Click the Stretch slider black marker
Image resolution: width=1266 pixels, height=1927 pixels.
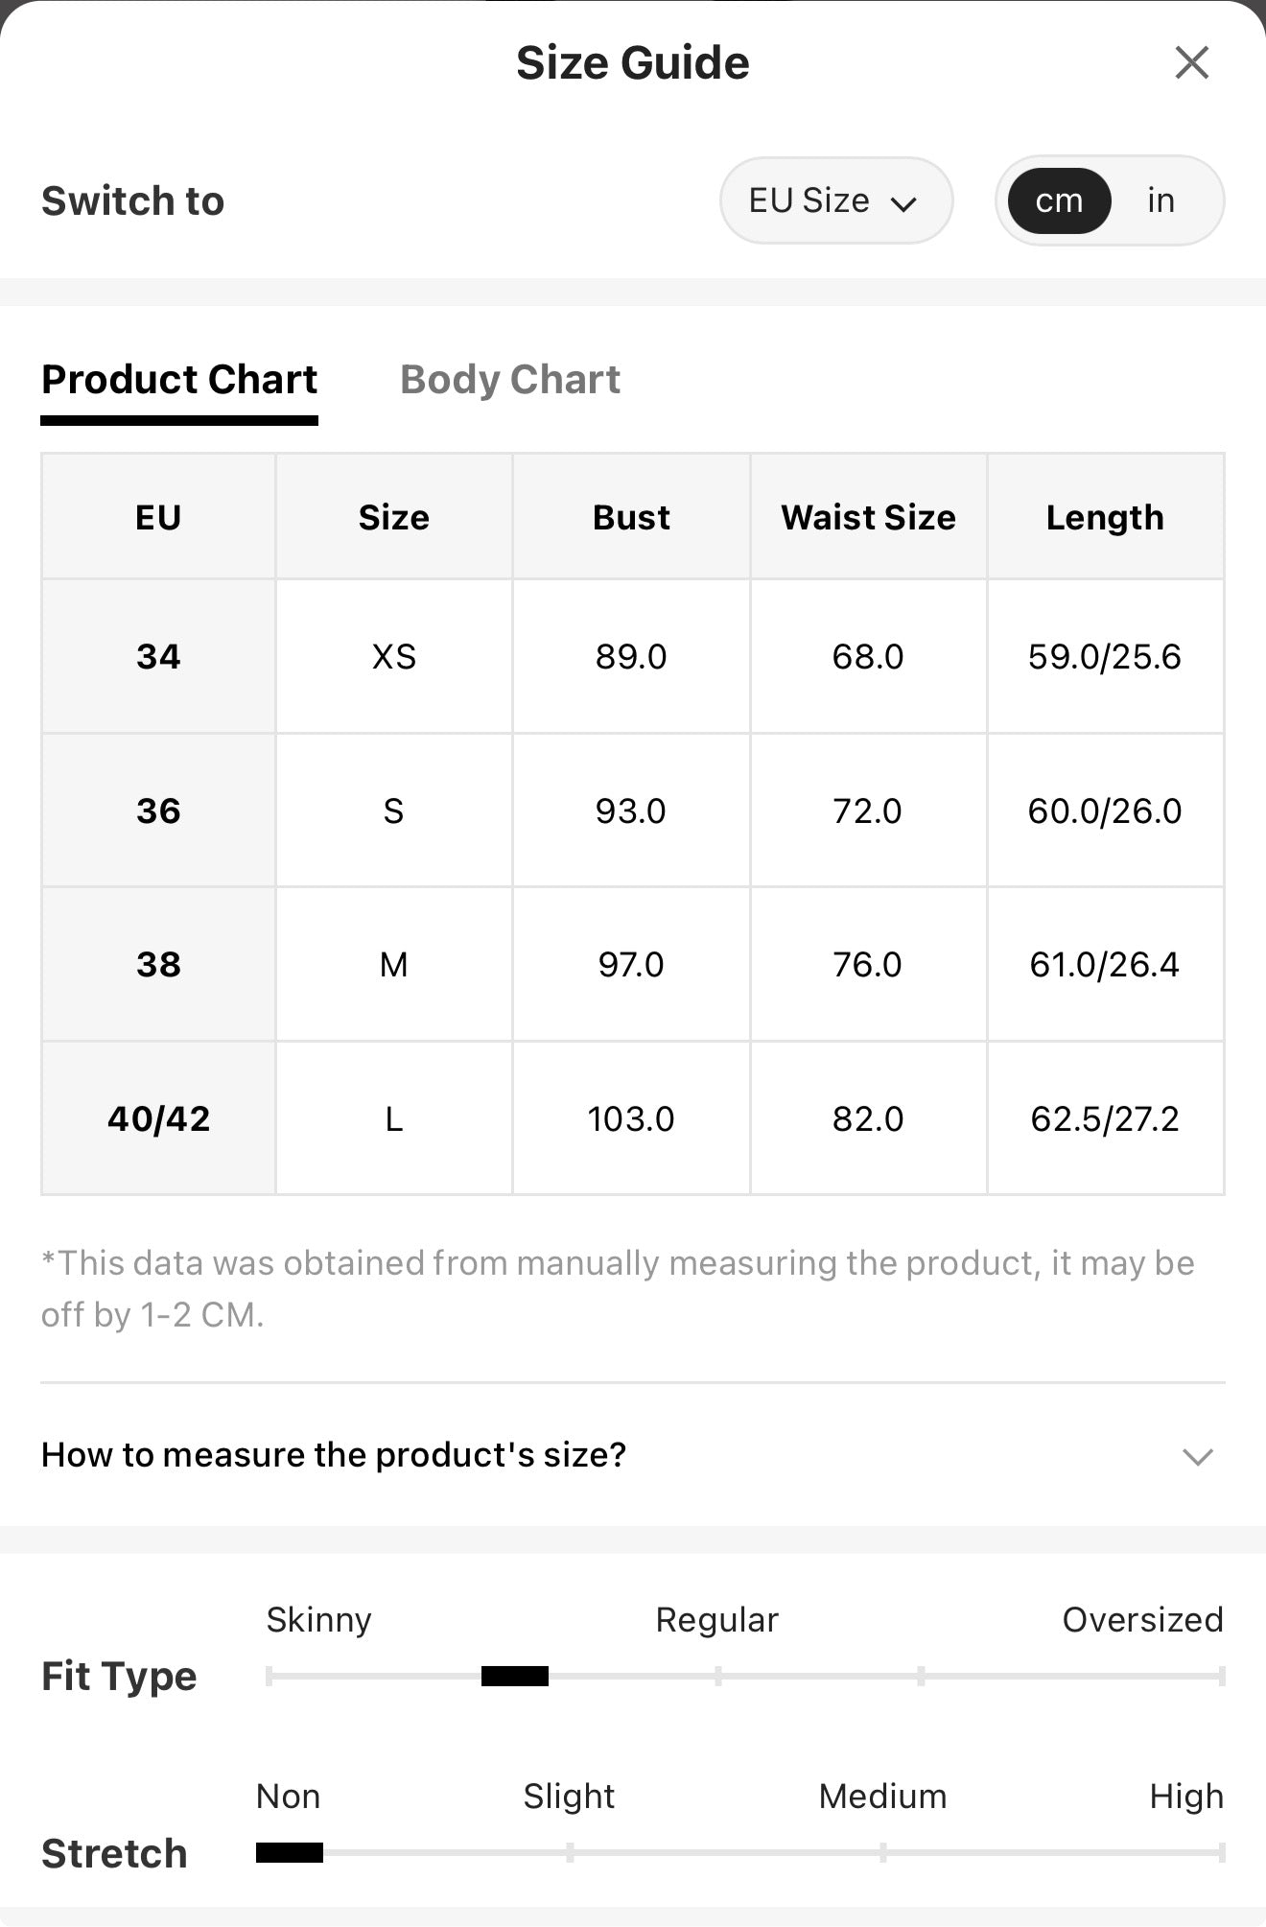click(290, 1852)
